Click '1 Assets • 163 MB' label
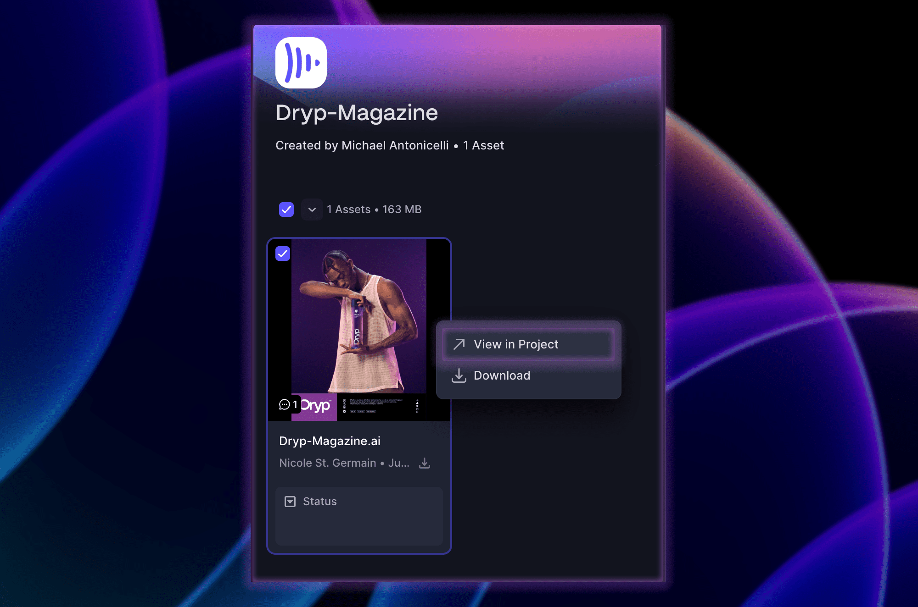The image size is (918, 607). pyautogui.click(x=374, y=210)
